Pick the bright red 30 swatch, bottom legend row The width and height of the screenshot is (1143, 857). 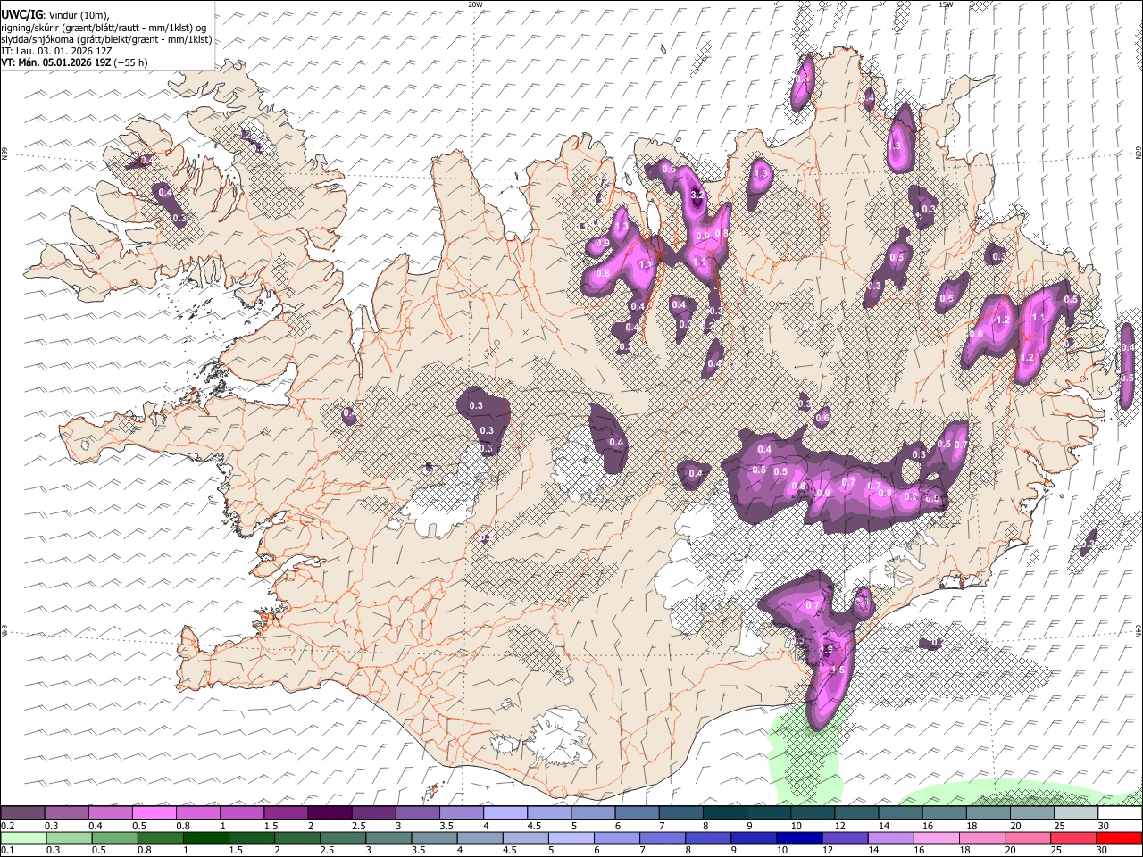tap(1119, 837)
